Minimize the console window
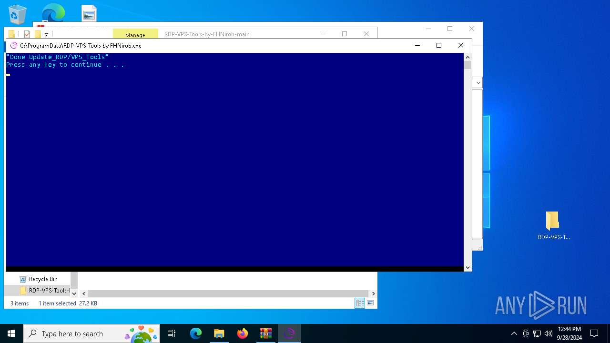 (x=417, y=46)
